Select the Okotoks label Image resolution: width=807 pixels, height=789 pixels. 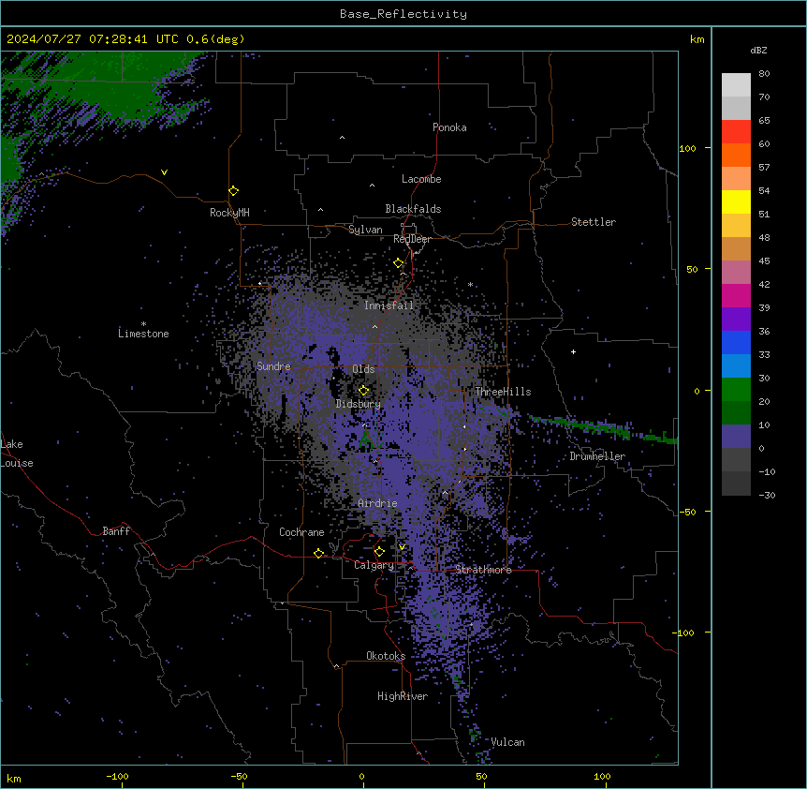[386, 656]
